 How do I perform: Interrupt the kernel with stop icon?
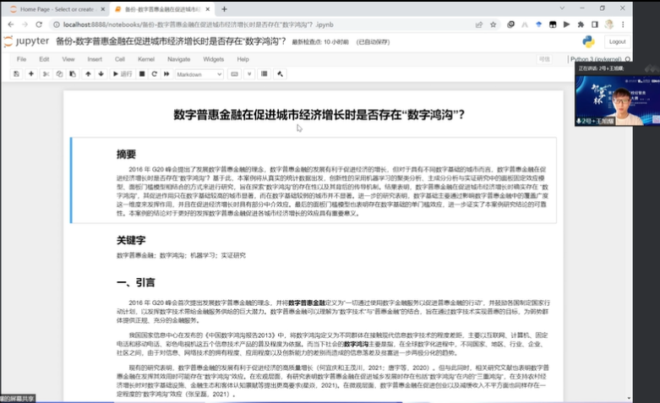(142, 74)
